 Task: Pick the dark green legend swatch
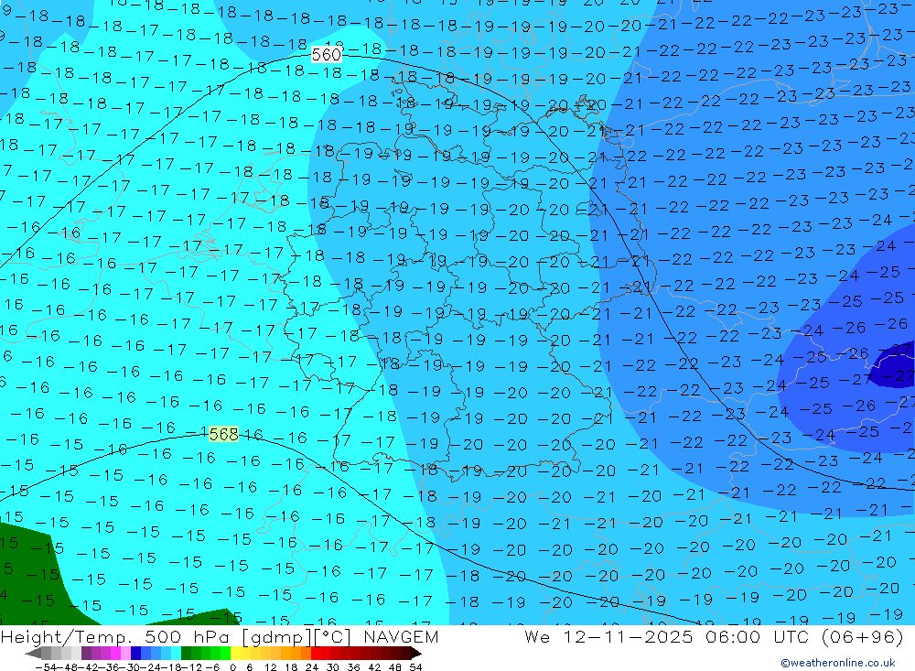click(x=186, y=654)
